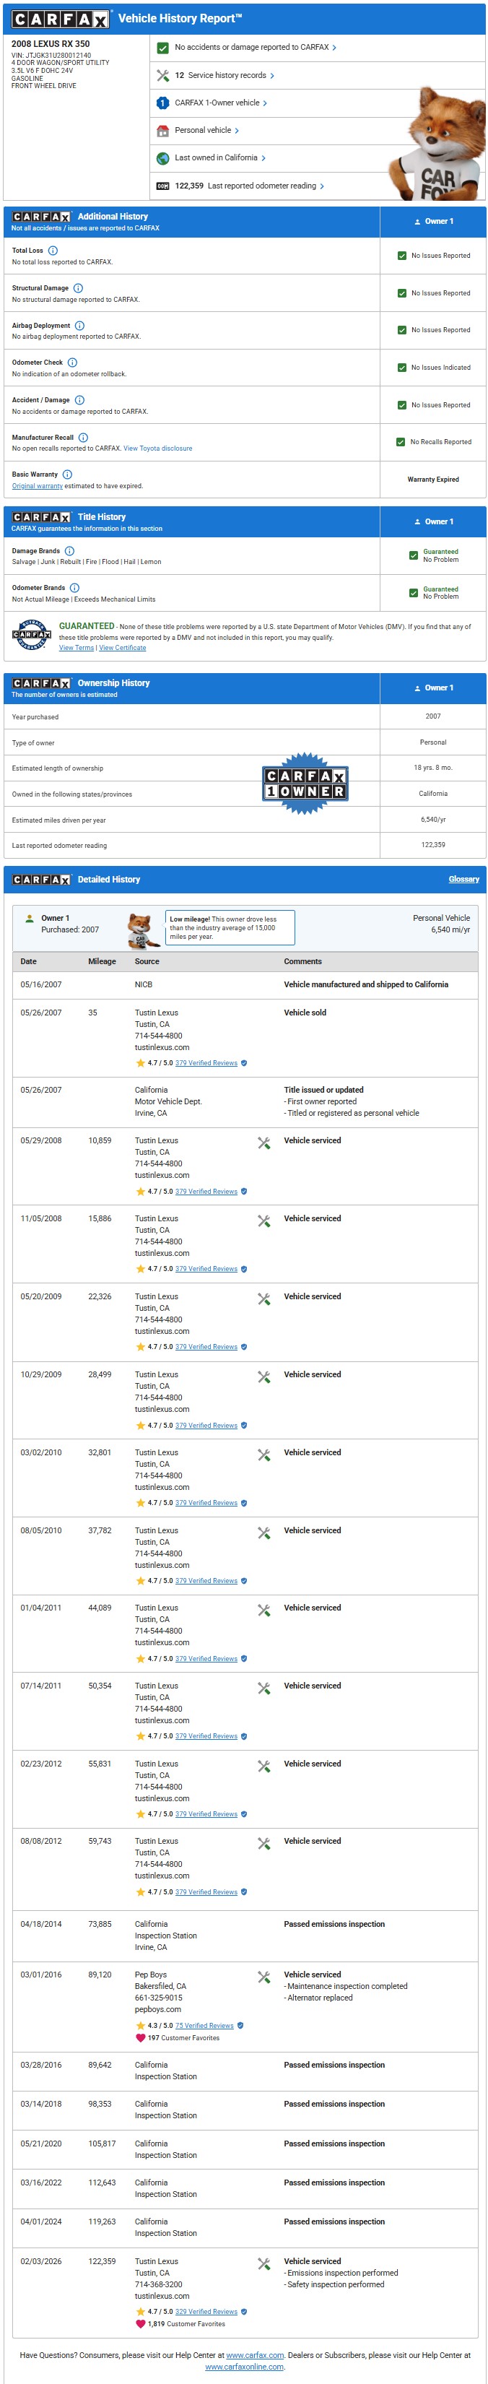Screen dimensions: 488x2384
Task: Click Total Loss No Issues Reported checkmark
Action: (x=401, y=256)
